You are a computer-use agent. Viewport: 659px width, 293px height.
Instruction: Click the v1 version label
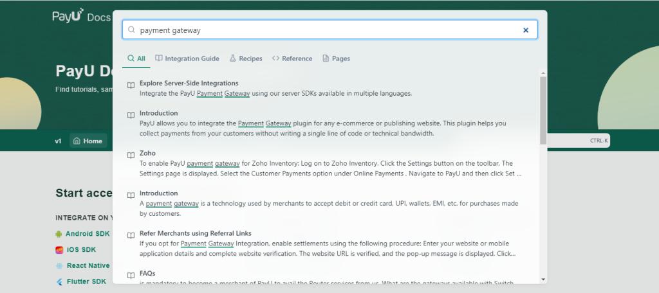[59, 141]
